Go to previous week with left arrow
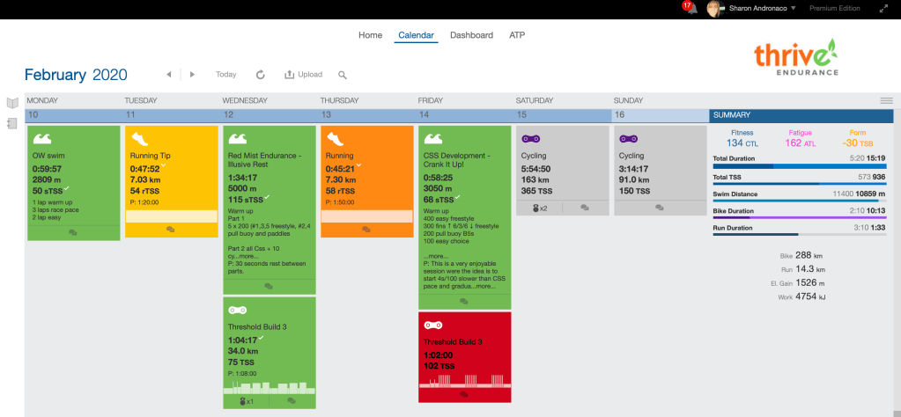 tap(168, 75)
